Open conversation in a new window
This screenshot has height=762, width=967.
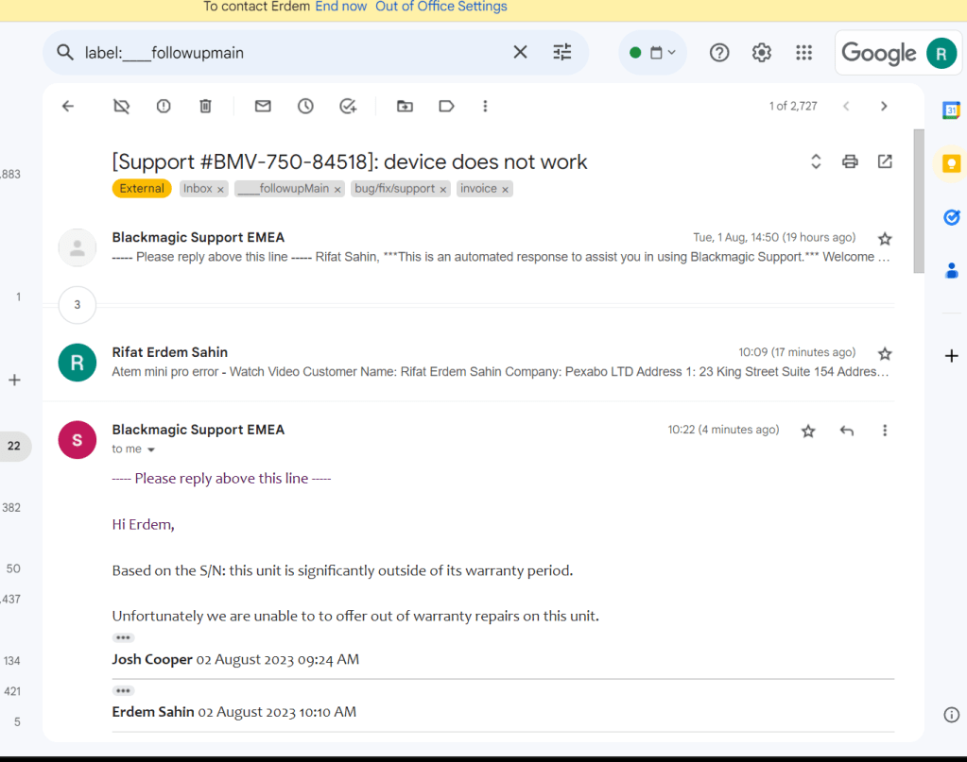tap(885, 161)
